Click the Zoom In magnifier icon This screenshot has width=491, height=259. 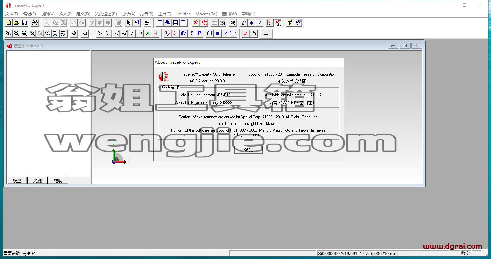(9, 33)
